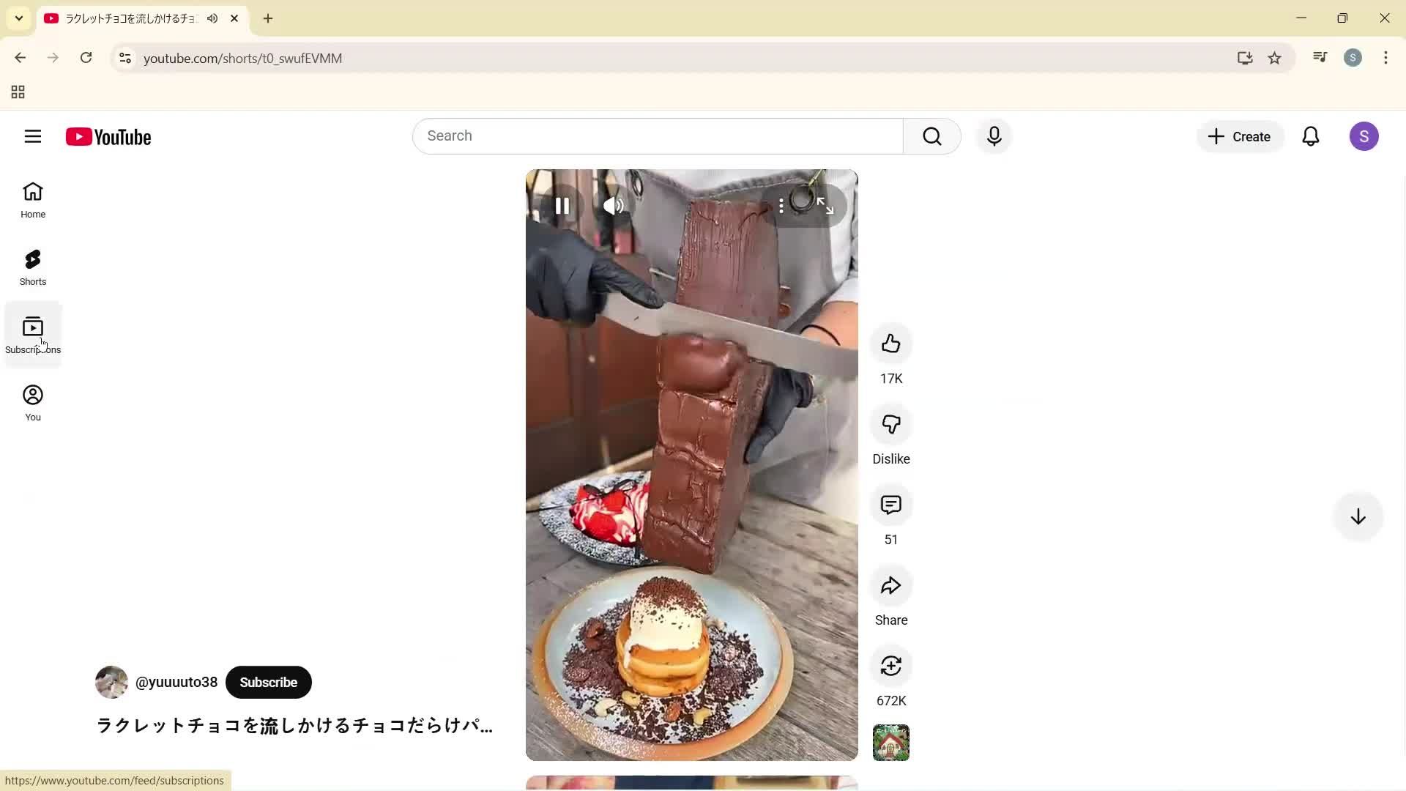Visit the @yuuuuto38 channel

[x=175, y=682]
